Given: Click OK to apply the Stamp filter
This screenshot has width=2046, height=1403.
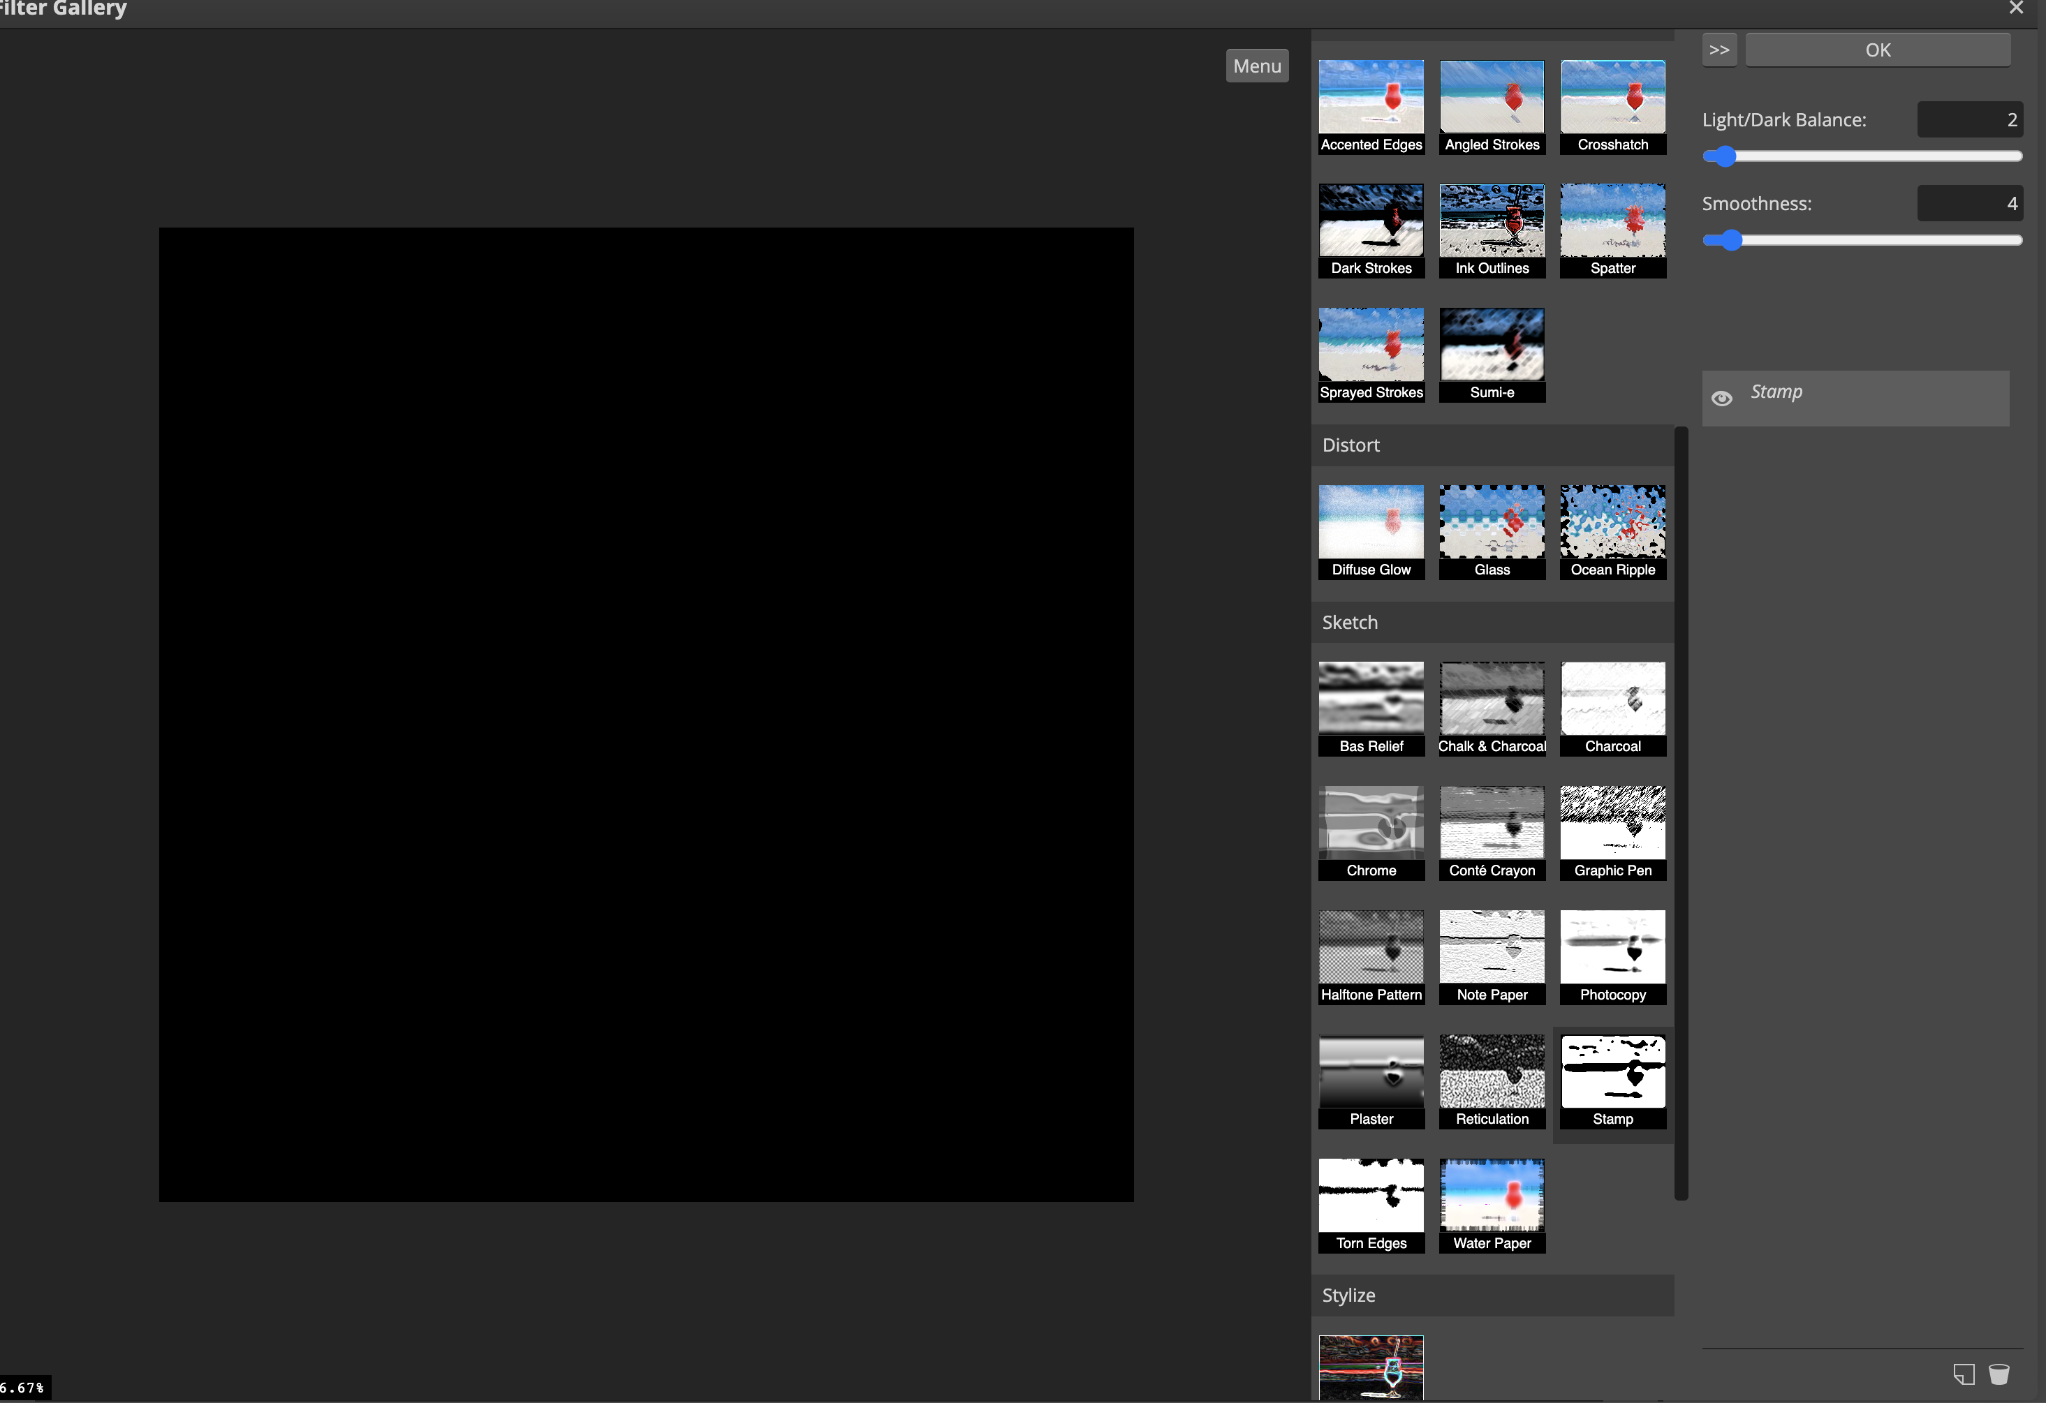Looking at the screenshot, I should click(x=1877, y=50).
